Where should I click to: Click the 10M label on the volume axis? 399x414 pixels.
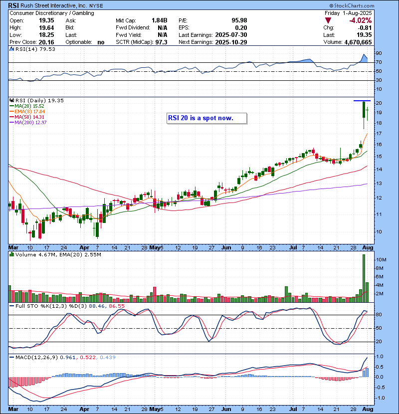click(x=381, y=259)
